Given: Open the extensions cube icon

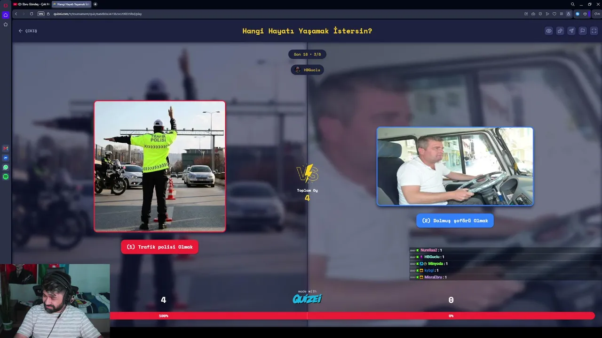Looking at the screenshot, I should click(585, 14).
